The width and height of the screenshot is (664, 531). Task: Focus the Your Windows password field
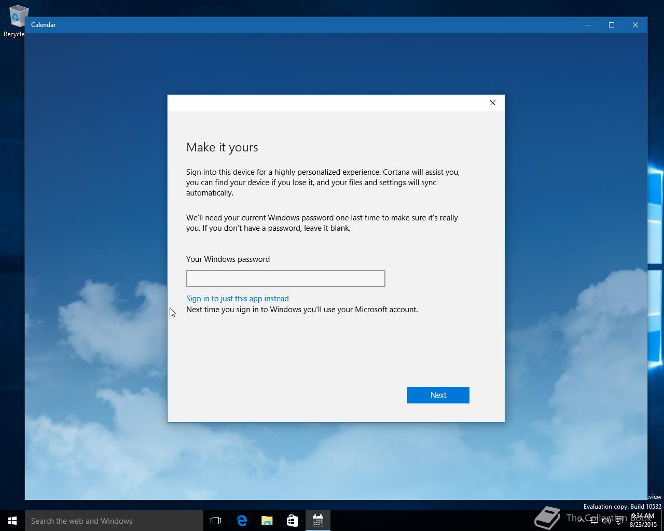(x=285, y=278)
